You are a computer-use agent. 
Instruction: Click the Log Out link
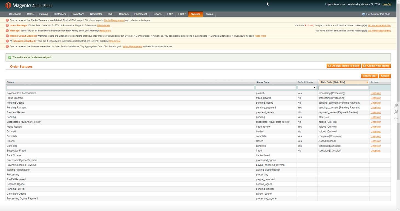[387, 4]
